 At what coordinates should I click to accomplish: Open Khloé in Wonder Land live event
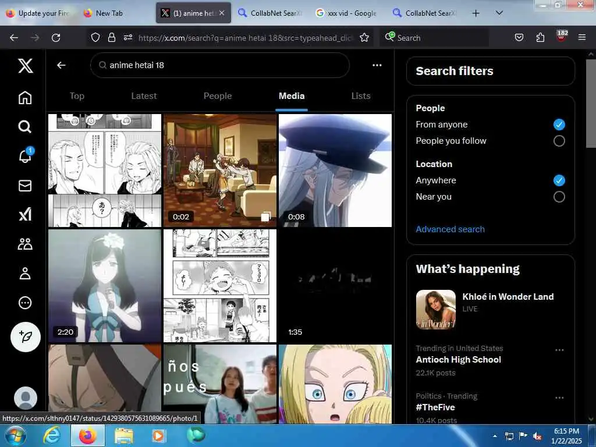(490, 310)
